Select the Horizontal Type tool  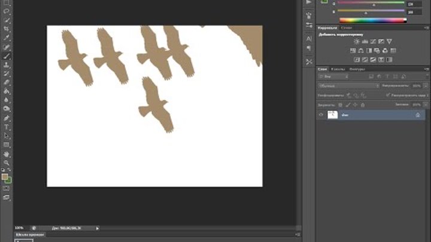click(7, 127)
